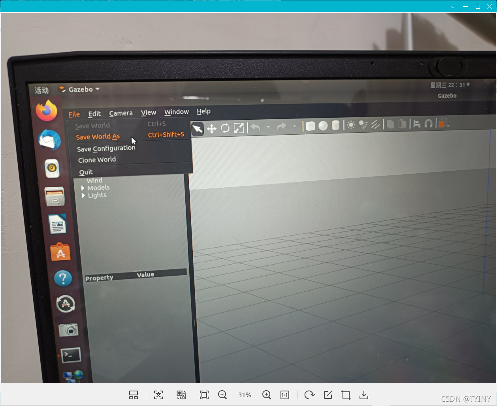Open the orange cube view angle dropdown
Screen dimensions: 497x406
pyautogui.click(x=444, y=124)
